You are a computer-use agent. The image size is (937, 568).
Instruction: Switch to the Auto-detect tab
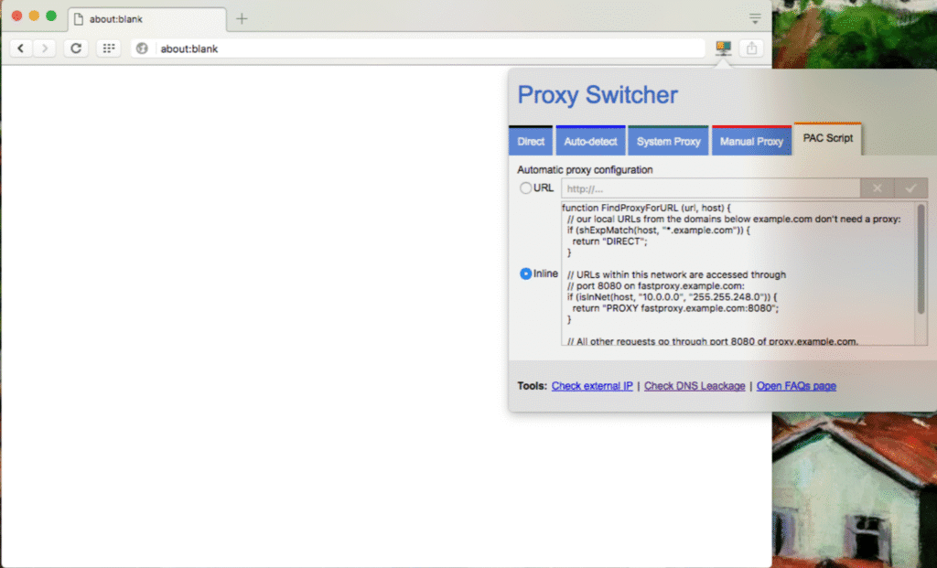pyautogui.click(x=590, y=142)
